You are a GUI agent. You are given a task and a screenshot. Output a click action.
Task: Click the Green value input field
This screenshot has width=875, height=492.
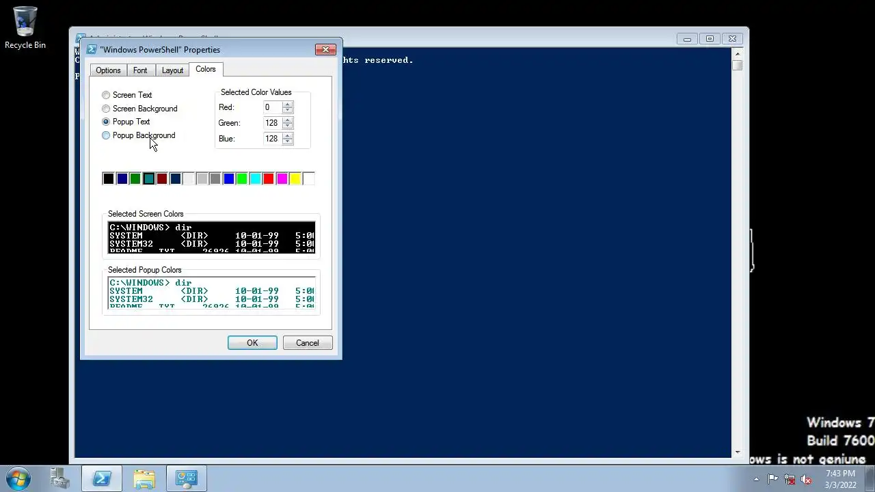(273, 123)
